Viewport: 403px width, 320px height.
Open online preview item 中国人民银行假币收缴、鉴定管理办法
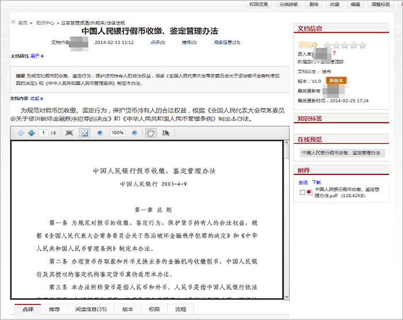point(341,153)
